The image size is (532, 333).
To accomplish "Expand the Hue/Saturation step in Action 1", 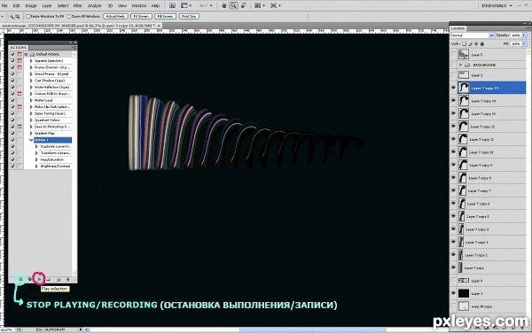I will pyautogui.click(x=36, y=159).
